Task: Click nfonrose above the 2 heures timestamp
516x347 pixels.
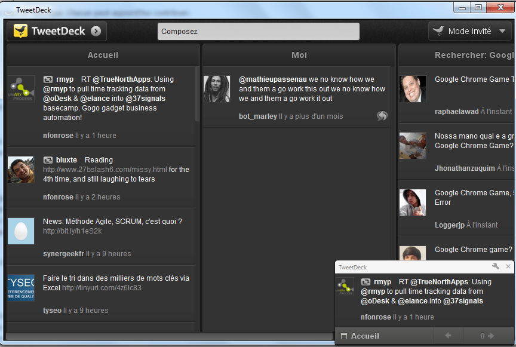Action: (x=59, y=197)
